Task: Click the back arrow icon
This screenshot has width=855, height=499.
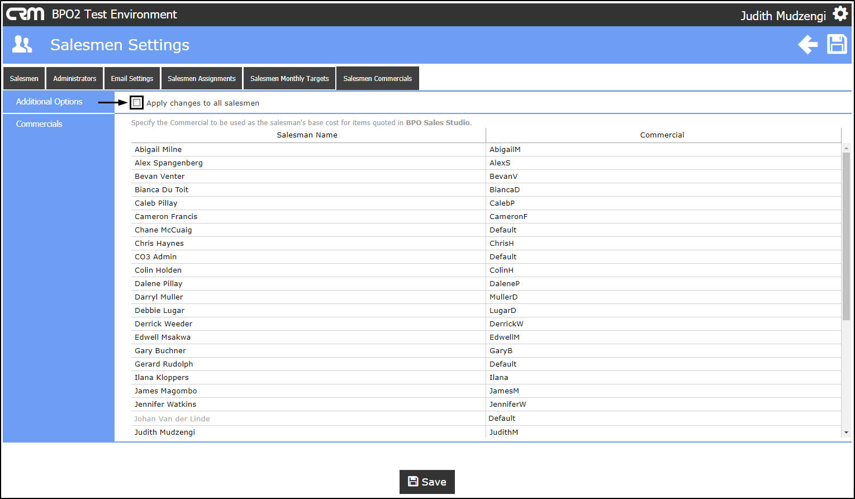Action: point(807,44)
